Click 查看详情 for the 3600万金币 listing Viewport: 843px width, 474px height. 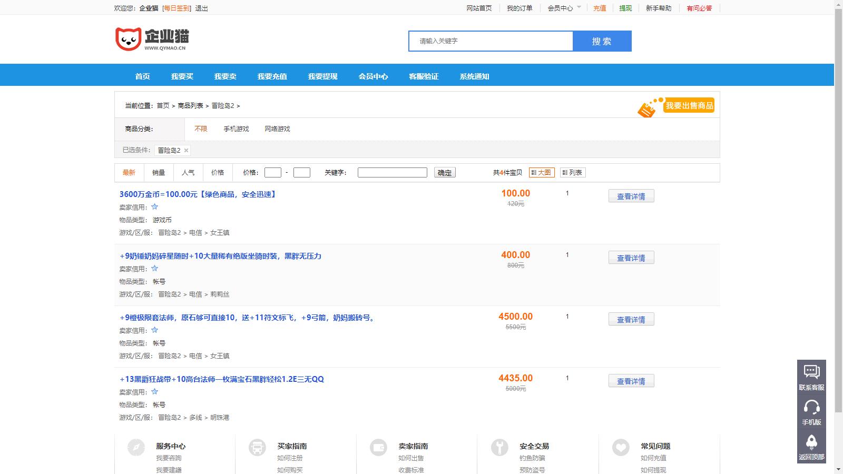631,195
